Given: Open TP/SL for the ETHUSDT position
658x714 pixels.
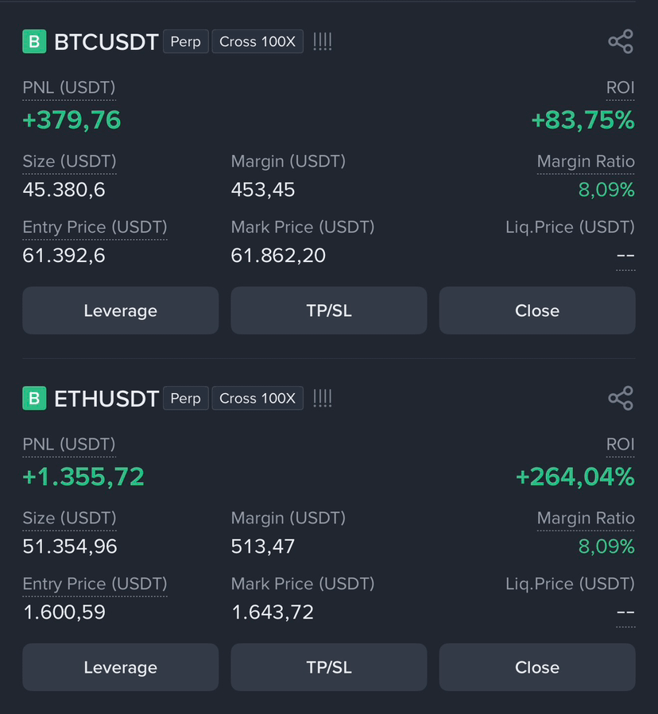Looking at the screenshot, I should pyautogui.click(x=329, y=667).
